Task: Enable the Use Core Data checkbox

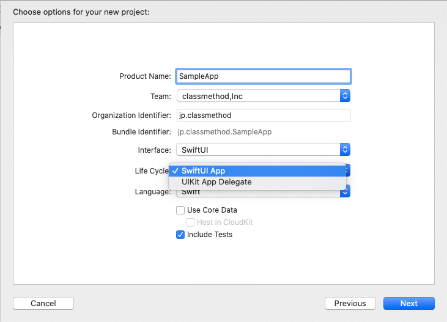Action: click(180, 210)
